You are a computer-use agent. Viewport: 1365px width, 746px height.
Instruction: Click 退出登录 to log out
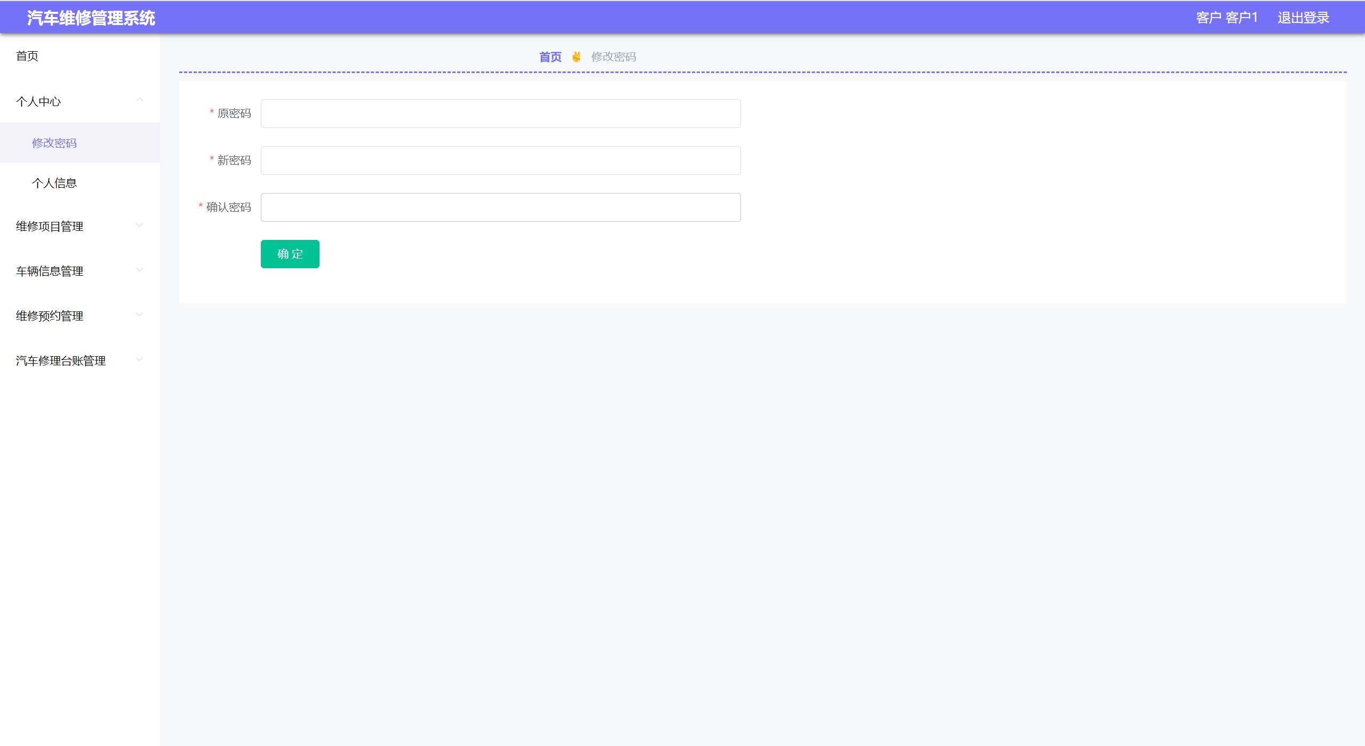click(x=1303, y=18)
